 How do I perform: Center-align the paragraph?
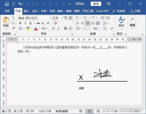click(82, 23)
